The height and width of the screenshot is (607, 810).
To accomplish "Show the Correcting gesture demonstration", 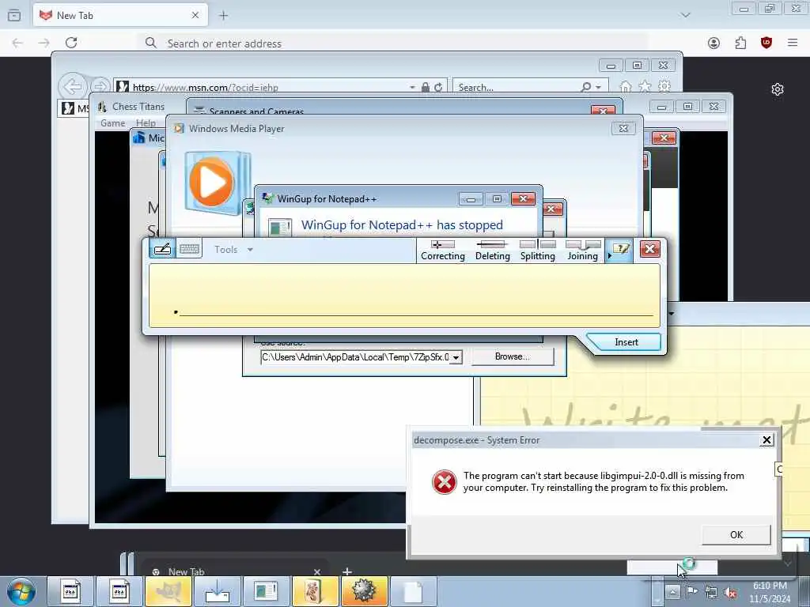I will pos(443,251).
